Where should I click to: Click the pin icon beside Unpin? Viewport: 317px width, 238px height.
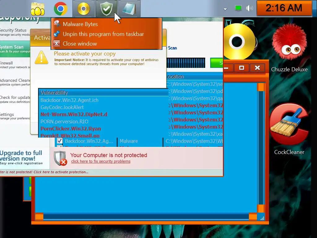pyautogui.click(x=57, y=33)
